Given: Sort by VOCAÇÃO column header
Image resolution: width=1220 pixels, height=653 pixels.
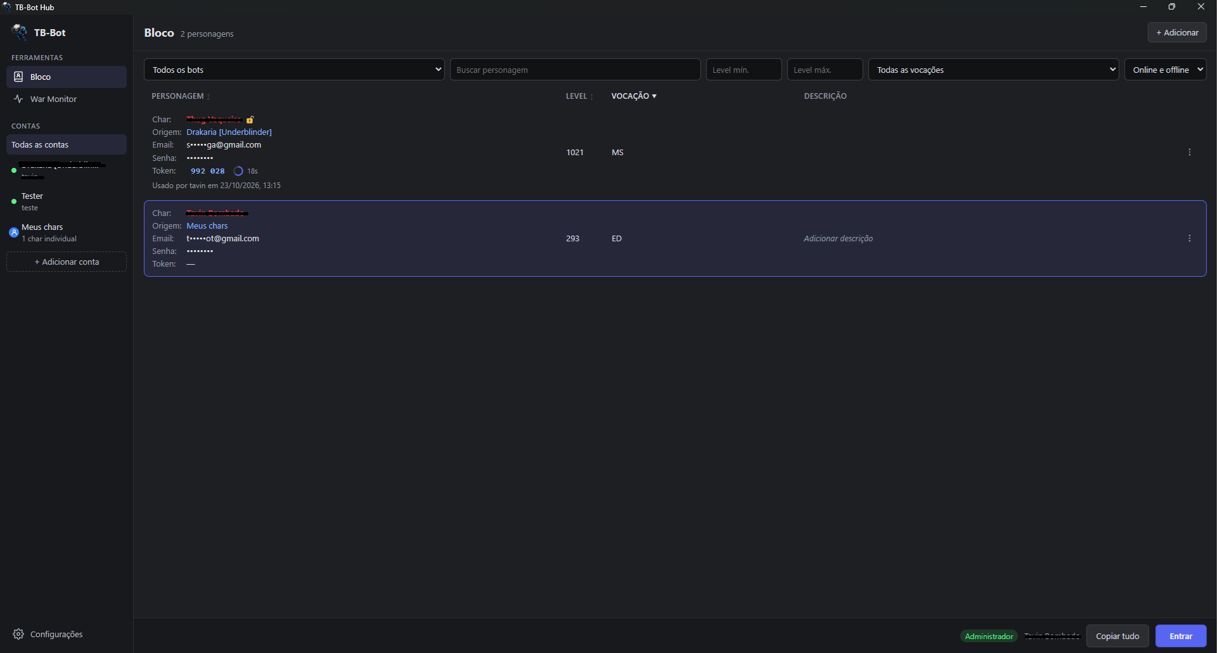Looking at the screenshot, I should tap(634, 96).
